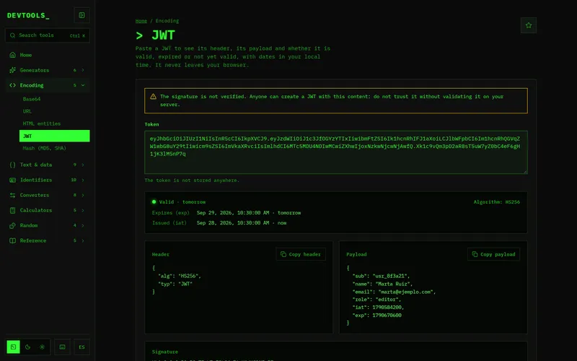Screen dimensions: 577x361
Task: Click the Calculators icon
Action: point(12,210)
